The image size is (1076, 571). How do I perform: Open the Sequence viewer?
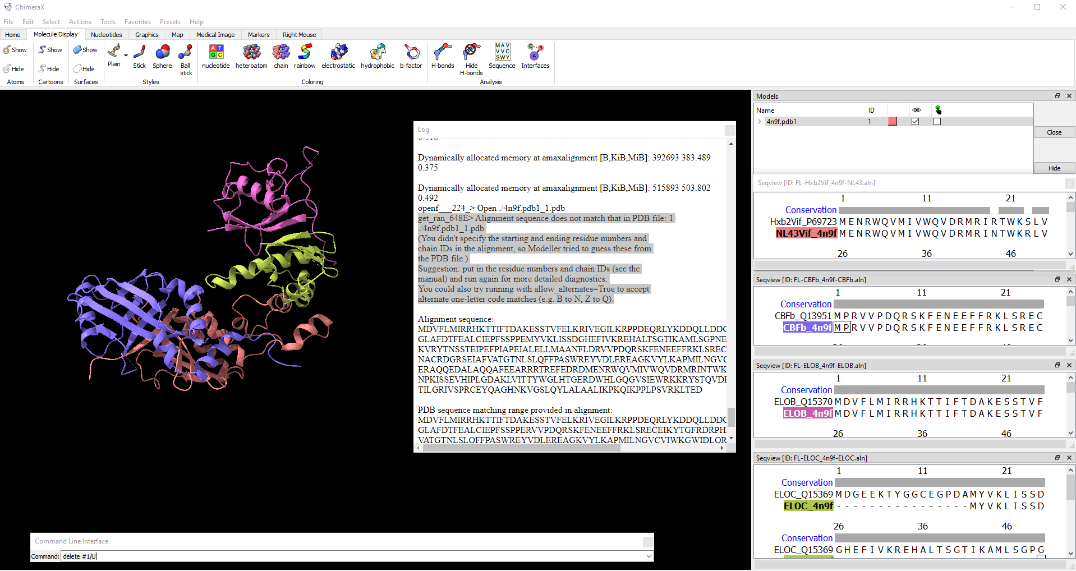pos(502,57)
